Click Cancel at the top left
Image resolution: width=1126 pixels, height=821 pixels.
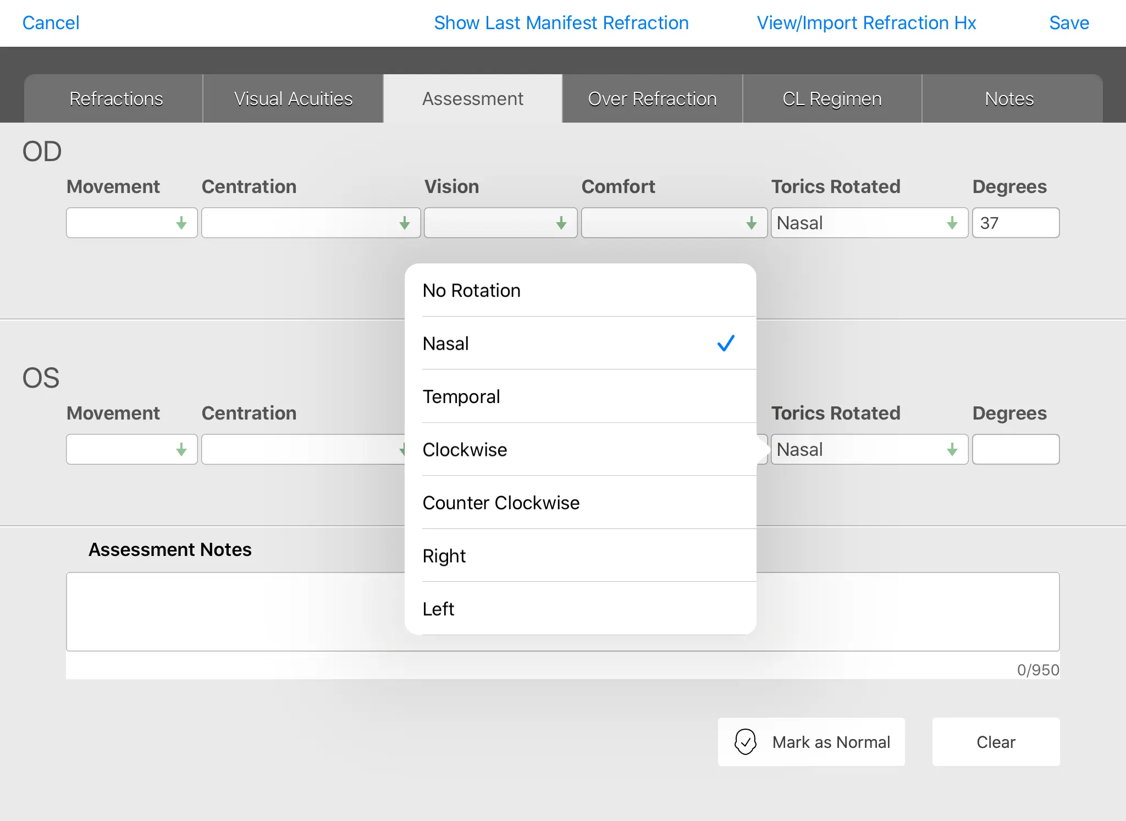(x=51, y=23)
